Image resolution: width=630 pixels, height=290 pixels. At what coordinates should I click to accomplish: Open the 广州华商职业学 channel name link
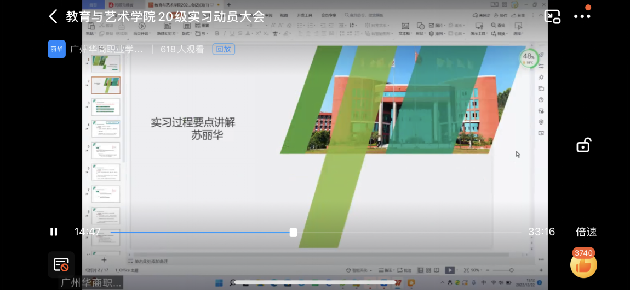(107, 49)
